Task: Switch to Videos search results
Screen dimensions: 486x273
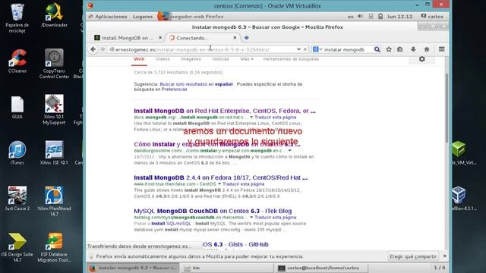Action: point(163,59)
